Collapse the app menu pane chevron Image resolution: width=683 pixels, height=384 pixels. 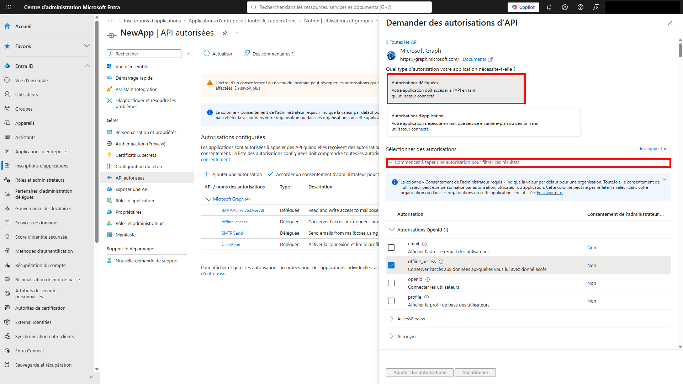click(x=188, y=54)
